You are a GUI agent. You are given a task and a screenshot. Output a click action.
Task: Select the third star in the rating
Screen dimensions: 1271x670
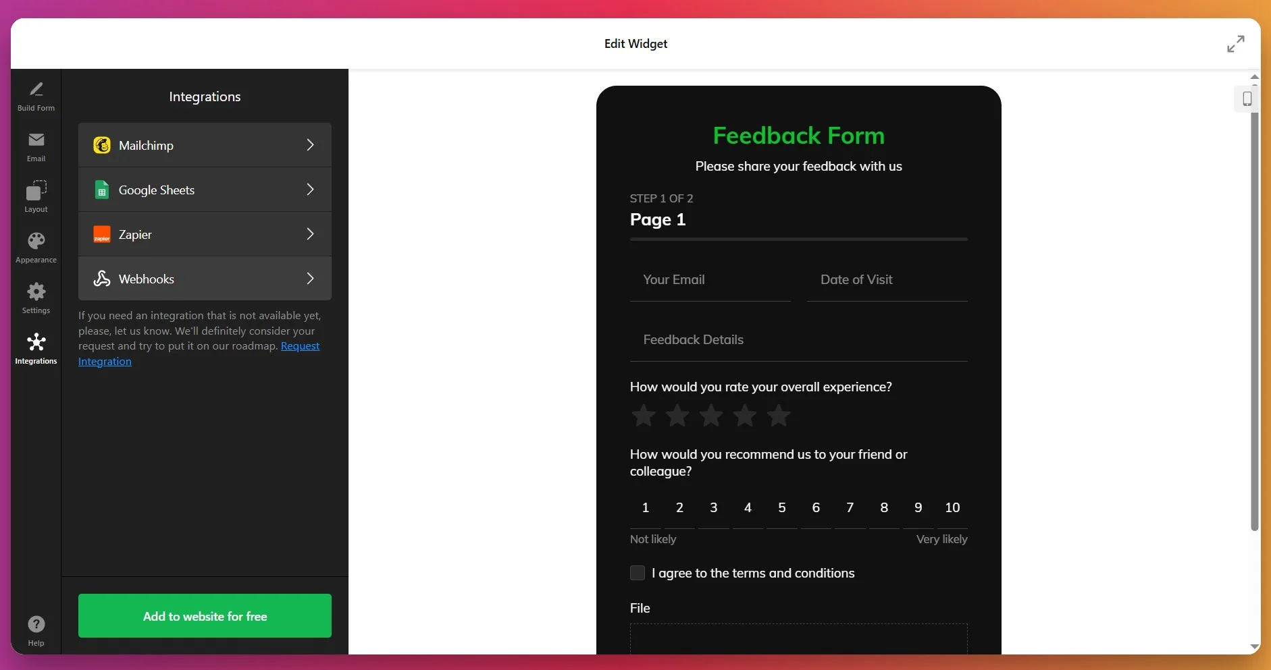(711, 416)
